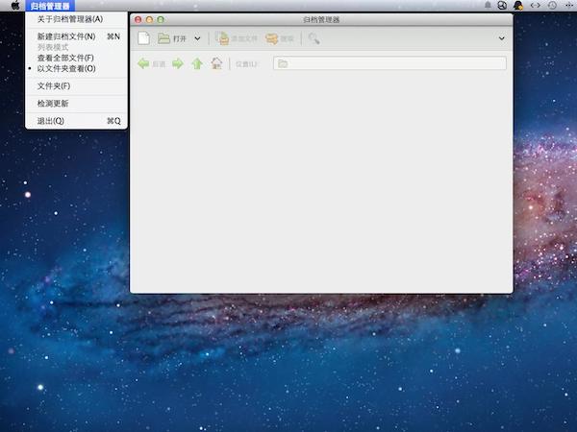Viewport: 577px width, 432px height.
Task: Open the Apple menu
Action: click(x=15, y=6)
